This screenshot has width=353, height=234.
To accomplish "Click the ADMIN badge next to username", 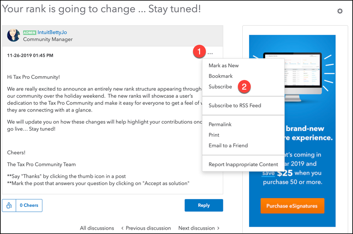I will click(30, 32).
